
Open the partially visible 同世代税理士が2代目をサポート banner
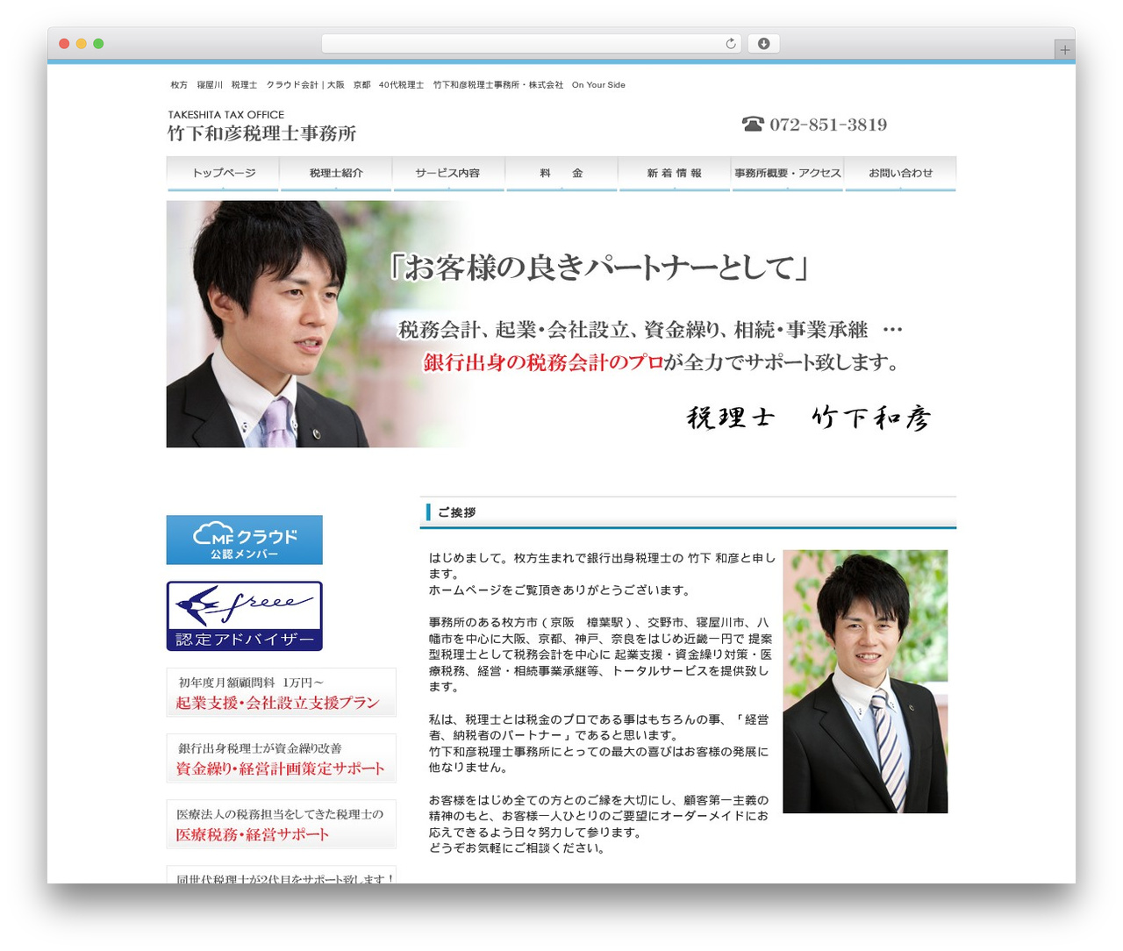click(281, 875)
